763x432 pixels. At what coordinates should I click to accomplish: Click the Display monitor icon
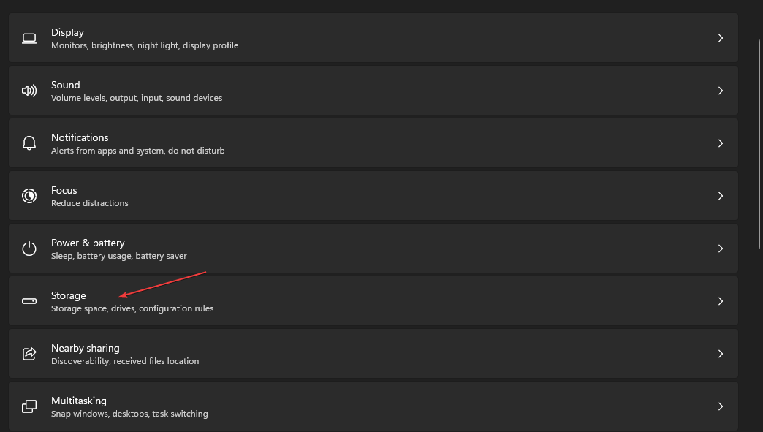(29, 37)
